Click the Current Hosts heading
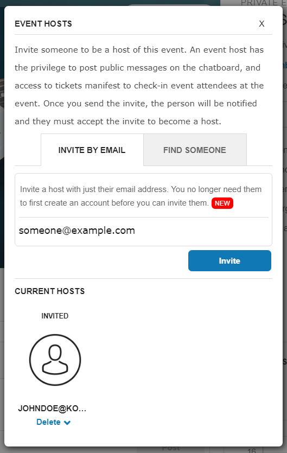This screenshot has width=287, height=453. [x=50, y=291]
